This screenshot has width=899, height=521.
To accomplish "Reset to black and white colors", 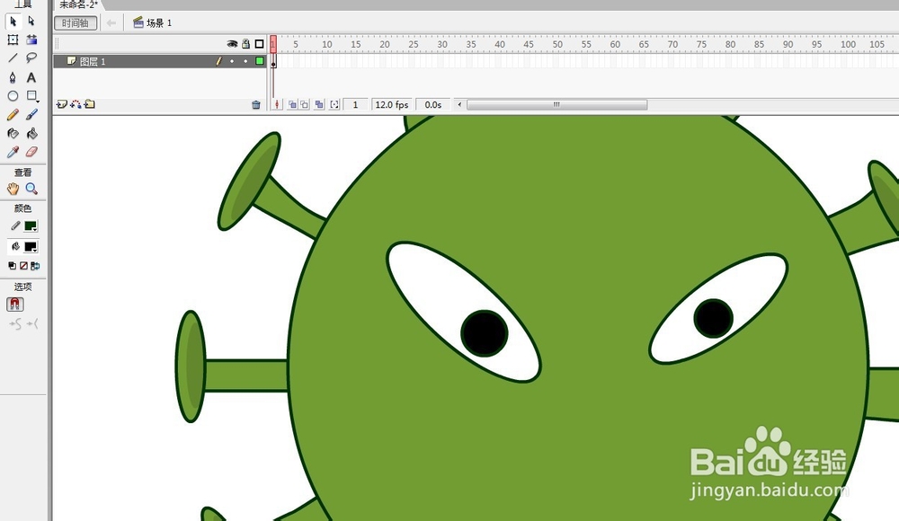I will (x=12, y=266).
